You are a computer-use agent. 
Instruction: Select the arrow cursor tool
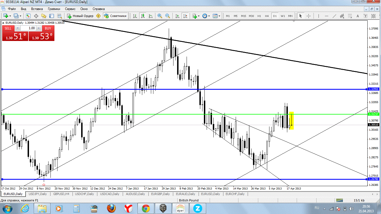point(301,16)
